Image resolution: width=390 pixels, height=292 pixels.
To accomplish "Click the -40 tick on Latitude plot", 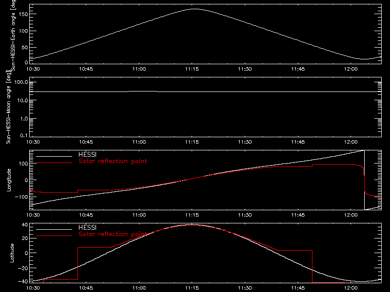I will (x=23, y=281).
